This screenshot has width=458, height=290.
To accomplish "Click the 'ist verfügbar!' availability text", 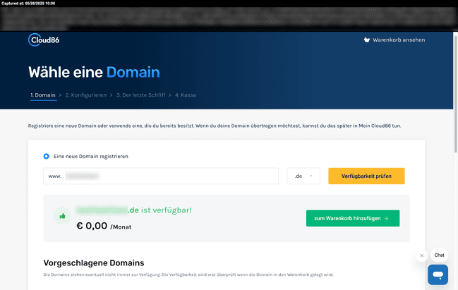I will click(167, 210).
